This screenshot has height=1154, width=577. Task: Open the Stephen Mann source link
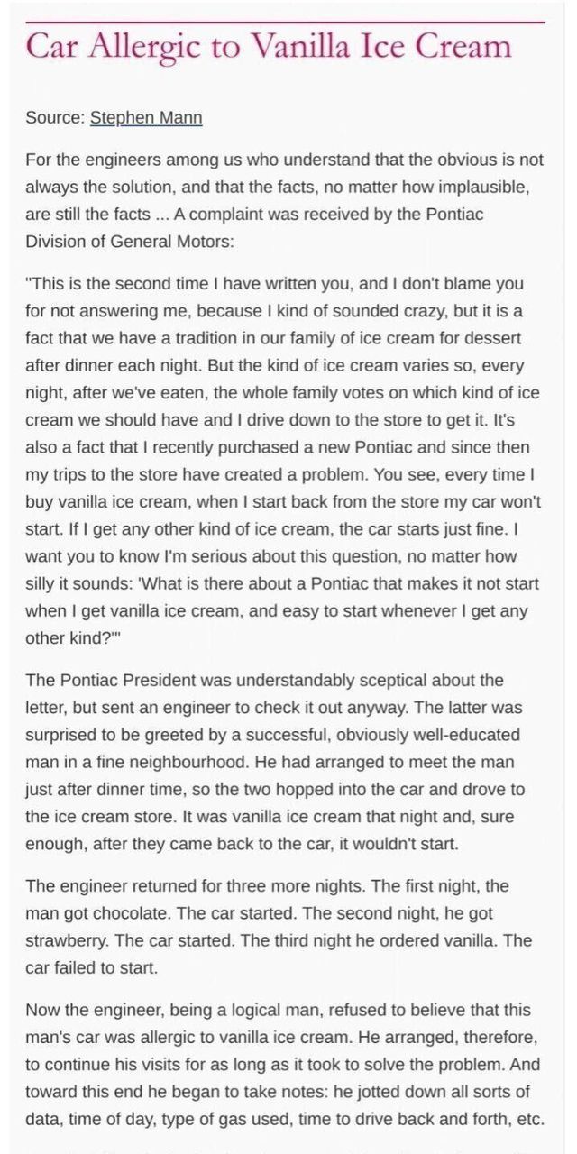point(146,117)
